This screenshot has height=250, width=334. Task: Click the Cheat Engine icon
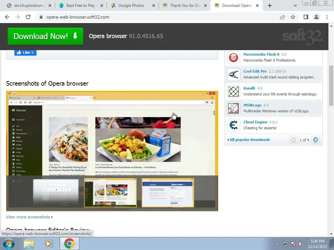click(234, 125)
